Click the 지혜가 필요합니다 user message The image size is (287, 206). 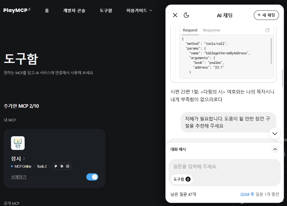228,122
